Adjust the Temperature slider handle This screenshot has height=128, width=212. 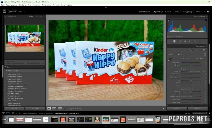coord(191,63)
